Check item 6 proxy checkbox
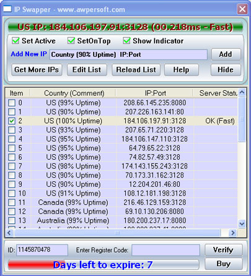The width and height of the screenshot is (251, 276). [12, 157]
